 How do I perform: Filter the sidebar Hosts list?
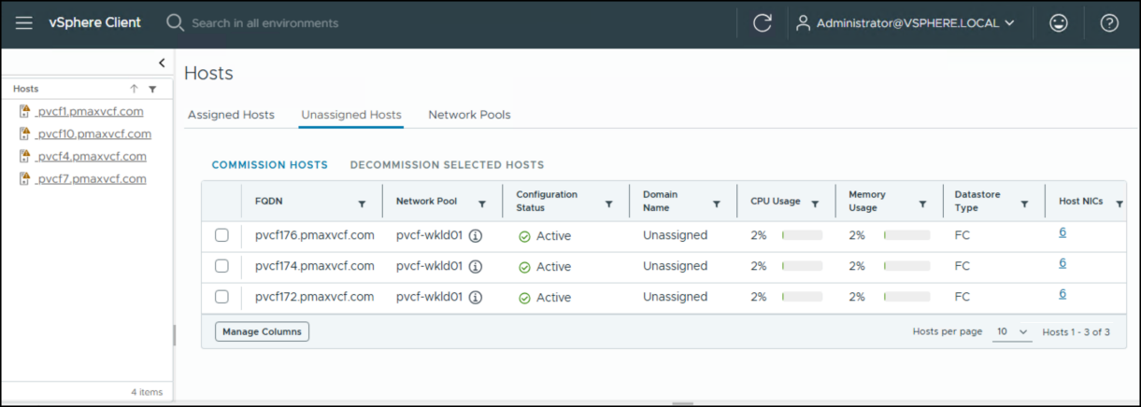coord(152,90)
